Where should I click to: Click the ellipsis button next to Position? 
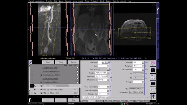click(111, 73)
